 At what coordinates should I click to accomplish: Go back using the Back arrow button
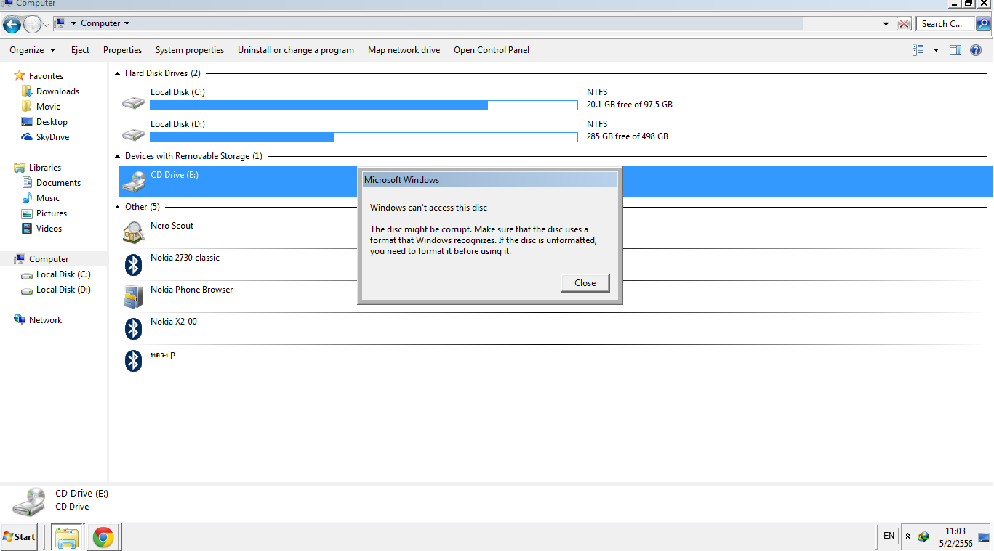point(12,24)
